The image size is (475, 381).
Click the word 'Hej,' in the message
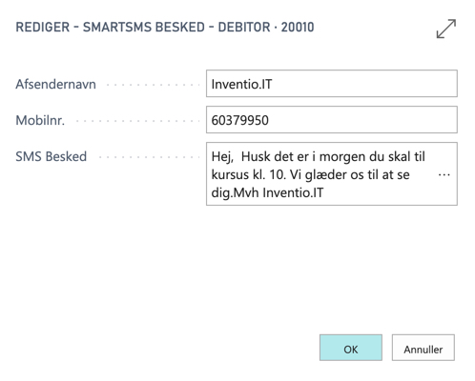coord(222,157)
